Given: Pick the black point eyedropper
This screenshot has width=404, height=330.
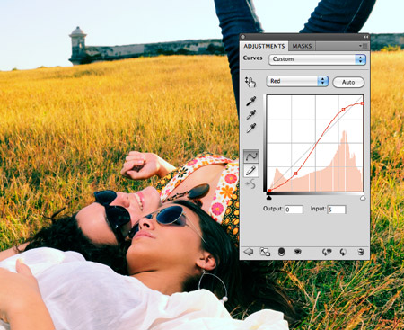Looking at the screenshot, I should click(x=251, y=101).
